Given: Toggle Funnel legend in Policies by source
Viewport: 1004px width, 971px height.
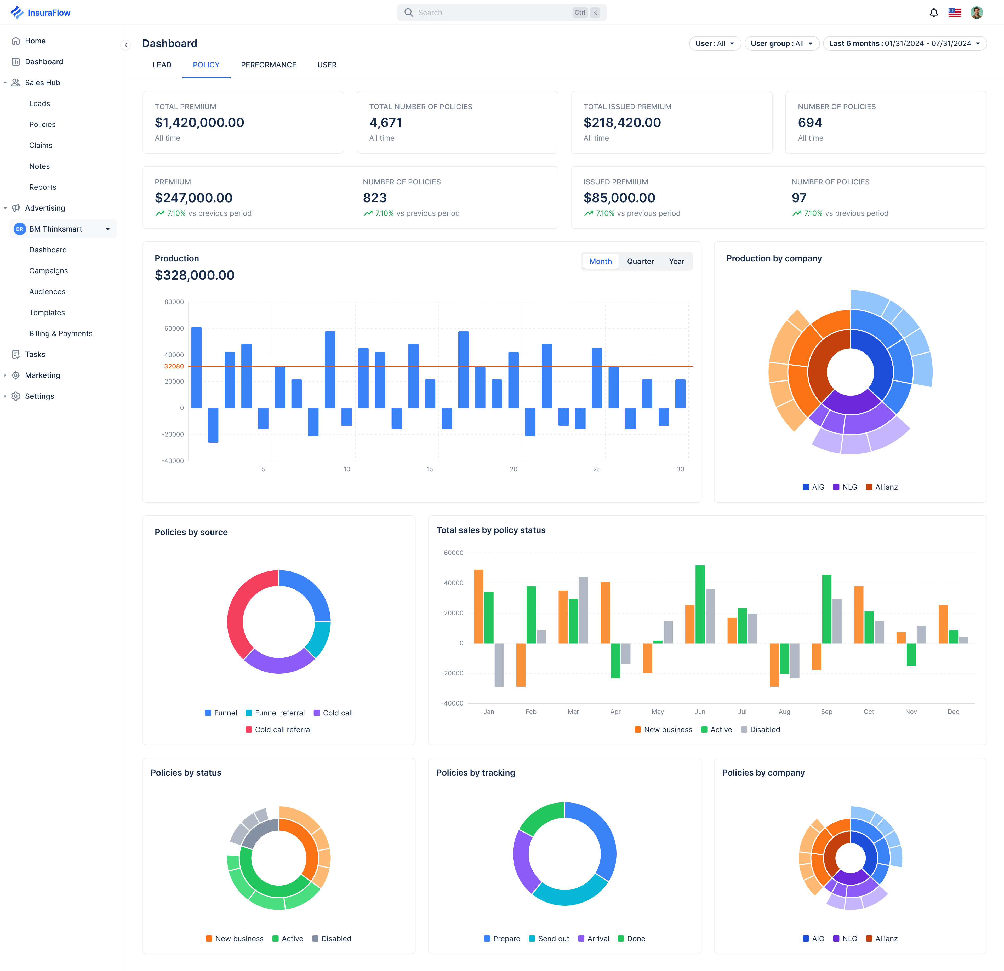Looking at the screenshot, I should click(x=221, y=713).
